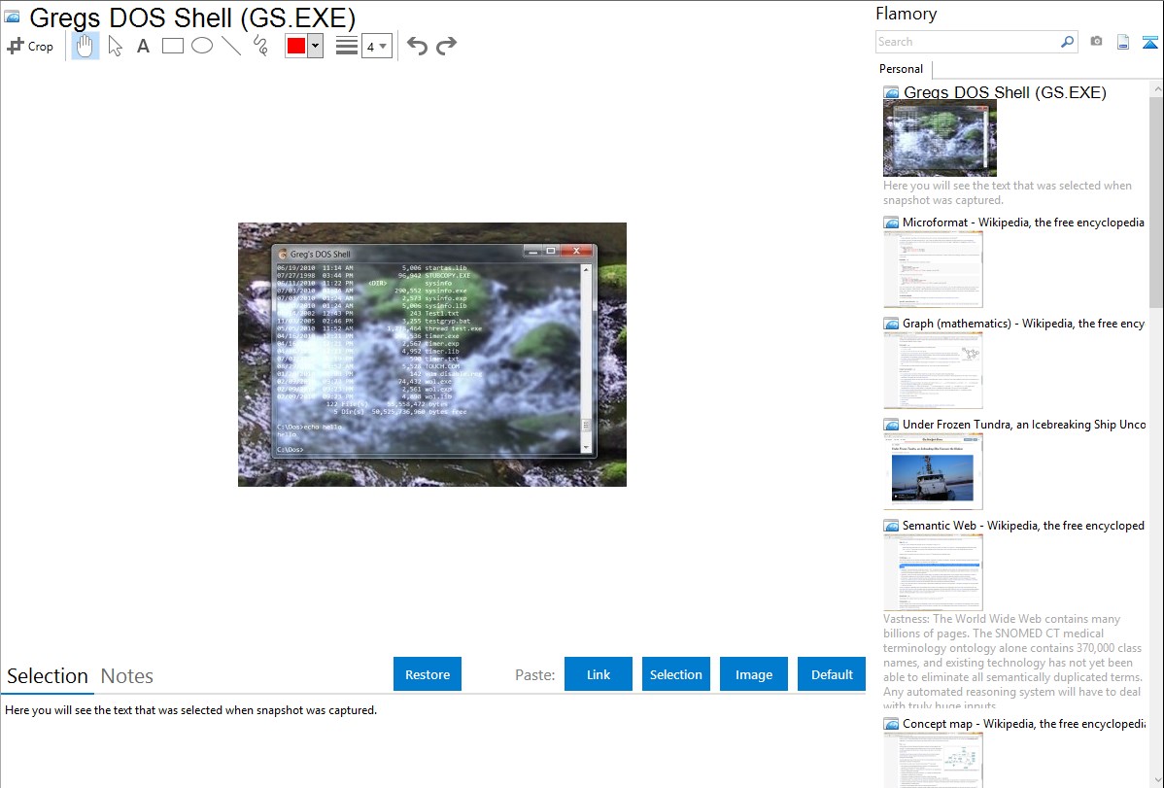Click the Microformat - Wikipedia title
Viewport: 1164px width, 788px height.
1023,223
